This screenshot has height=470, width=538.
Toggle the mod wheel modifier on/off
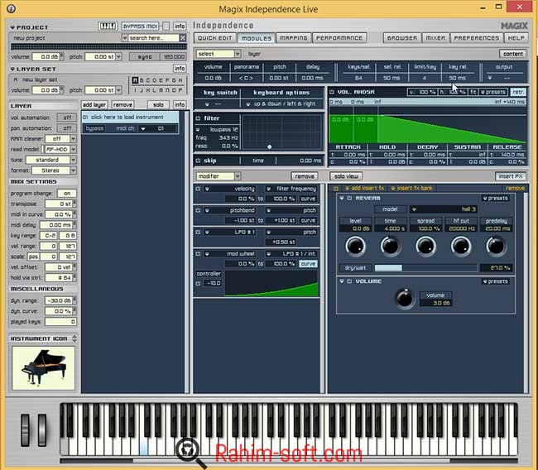point(198,254)
